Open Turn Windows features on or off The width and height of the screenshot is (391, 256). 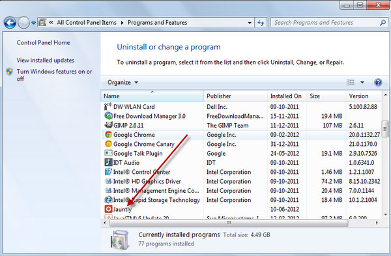(54, 75)
